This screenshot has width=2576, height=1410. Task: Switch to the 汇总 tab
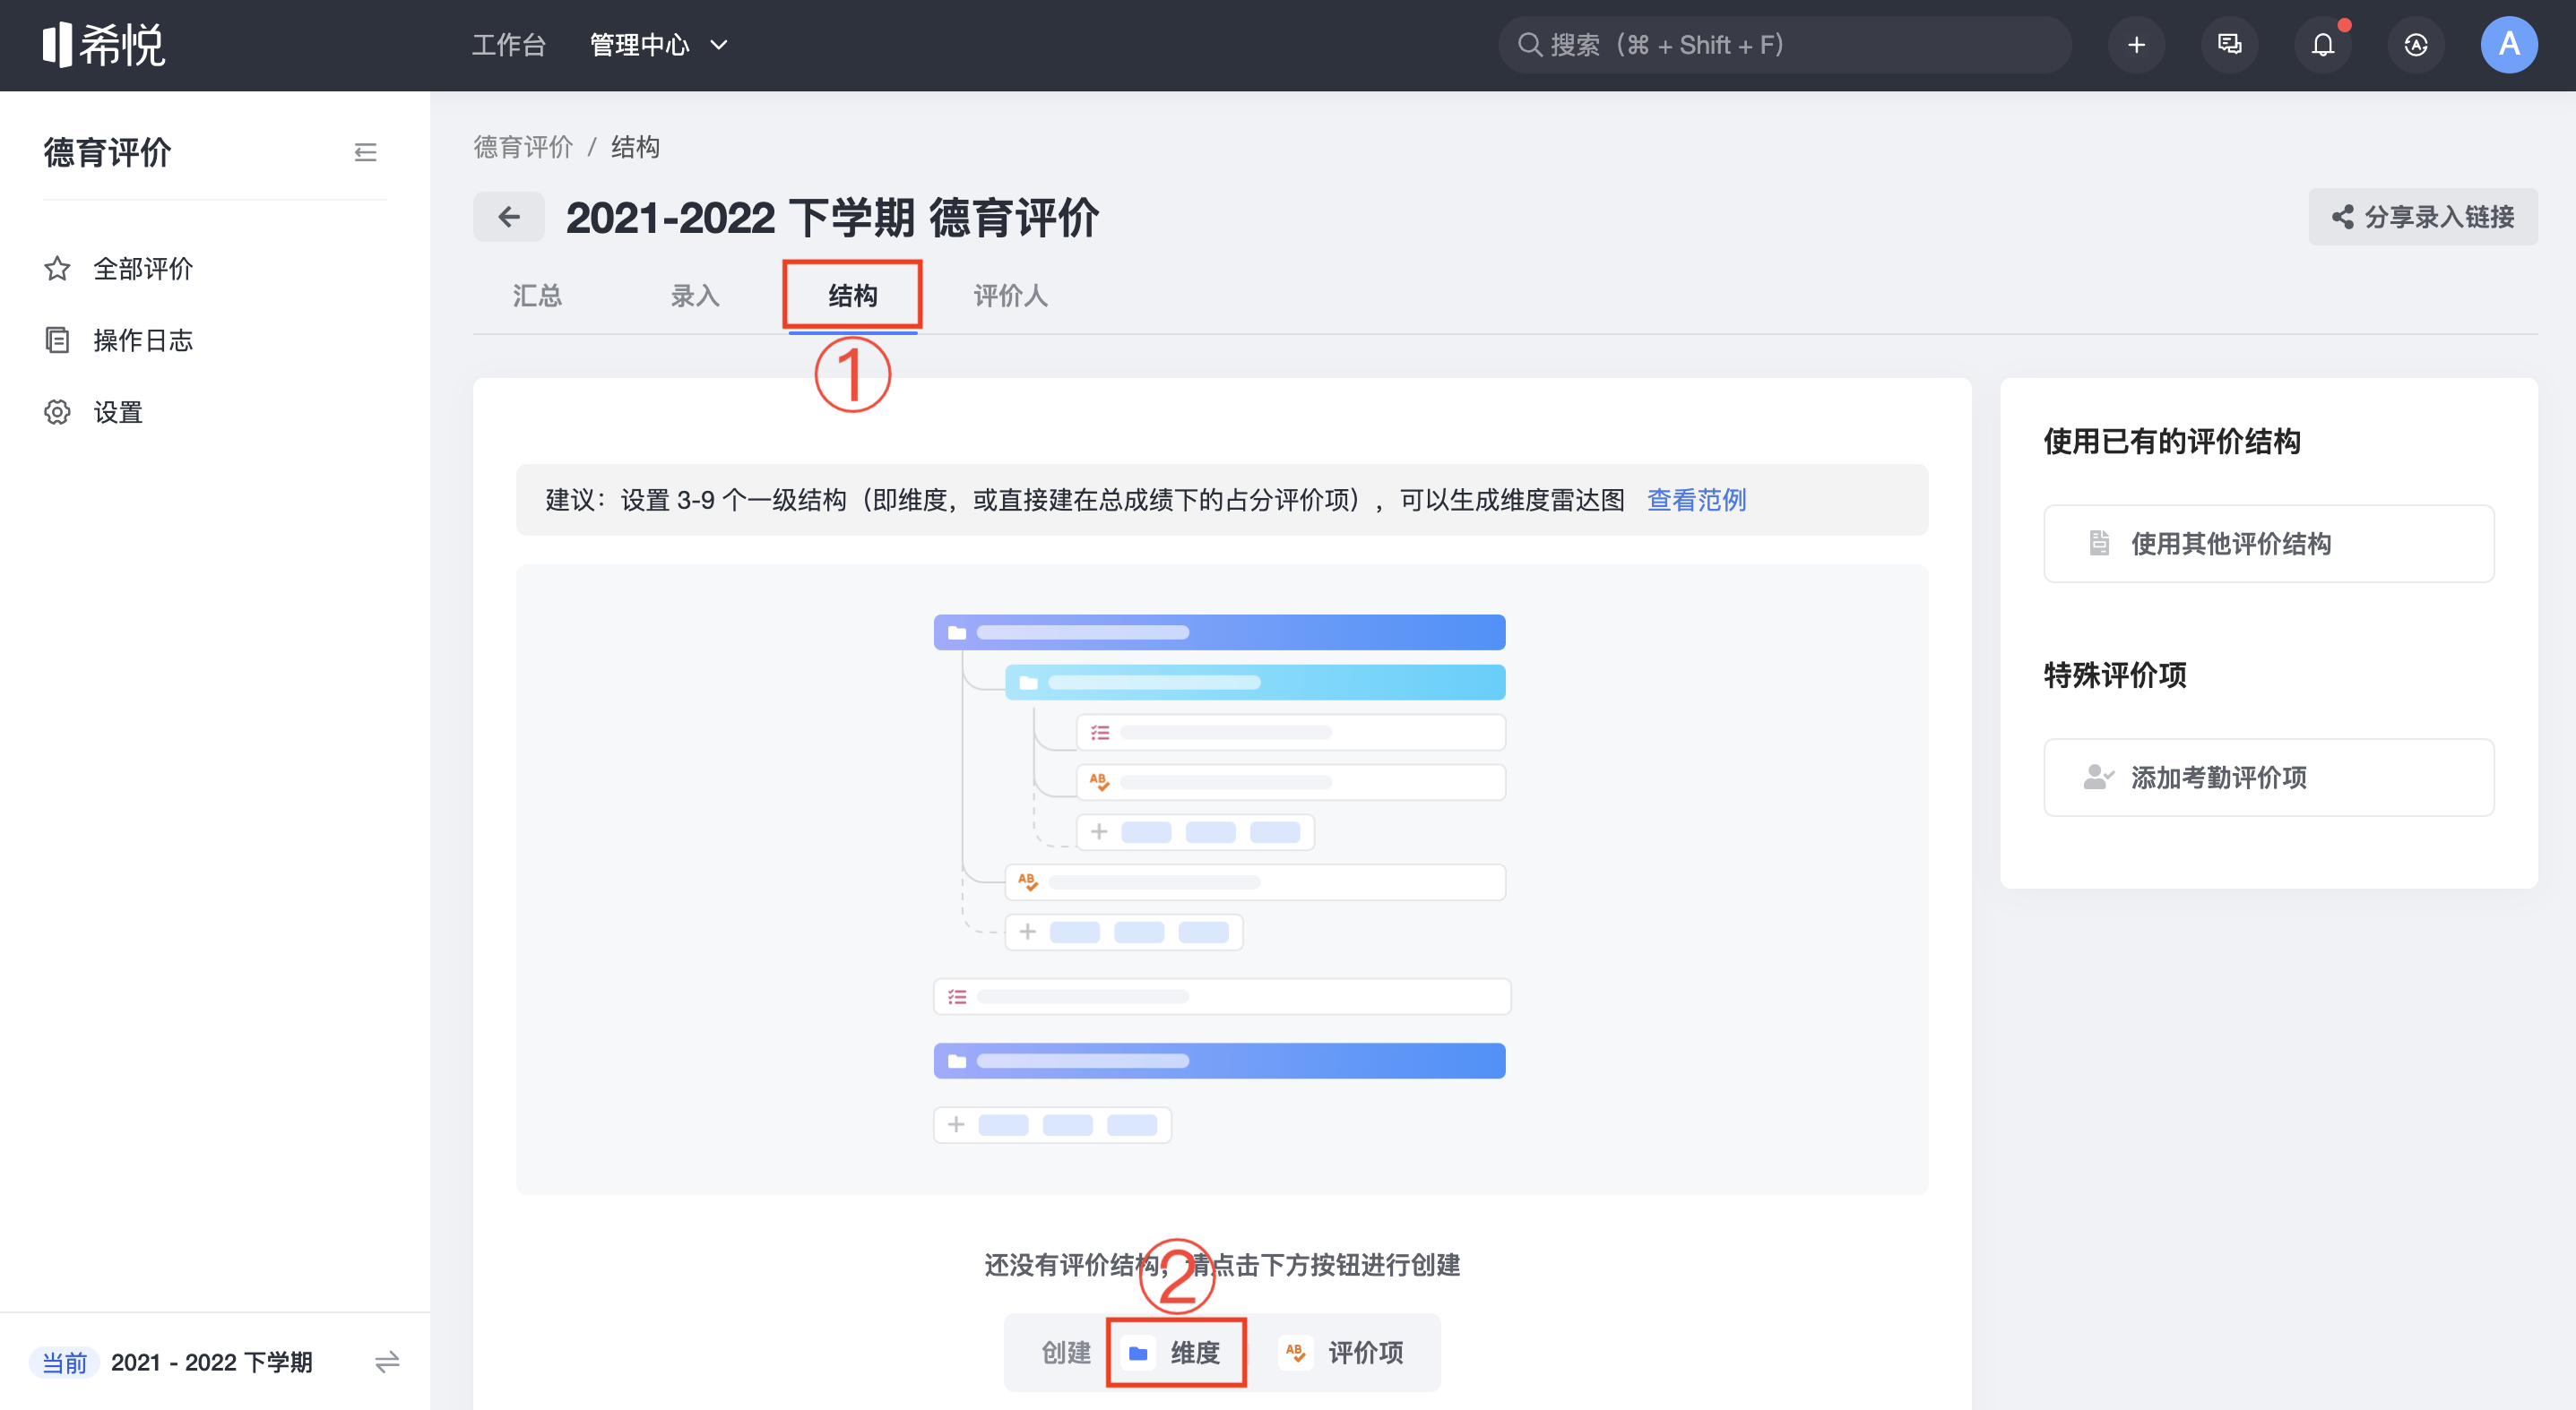537,296
